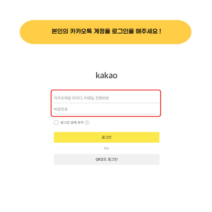Focus the 카카오메일 아이디, 이메일, 전화번호 field
Viewport: 212px width, 212px height.
[x=107, y=98]
